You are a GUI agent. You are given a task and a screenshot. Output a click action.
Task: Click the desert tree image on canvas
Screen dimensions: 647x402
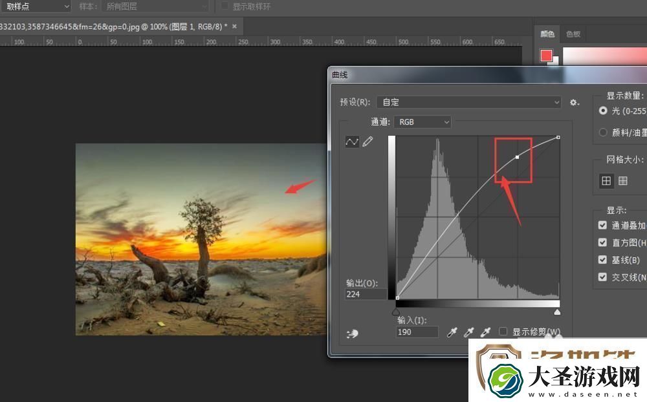(201, 239)
